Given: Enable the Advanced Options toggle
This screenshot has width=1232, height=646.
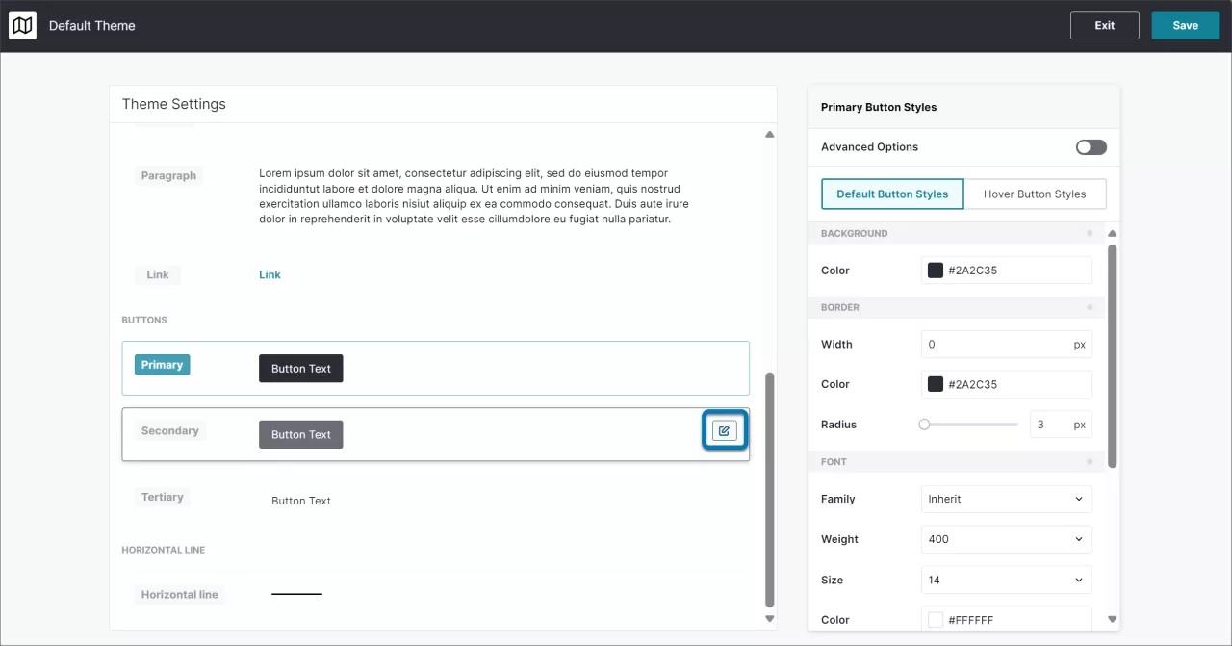Looking at the screenshot, I should pos(1091,146).
